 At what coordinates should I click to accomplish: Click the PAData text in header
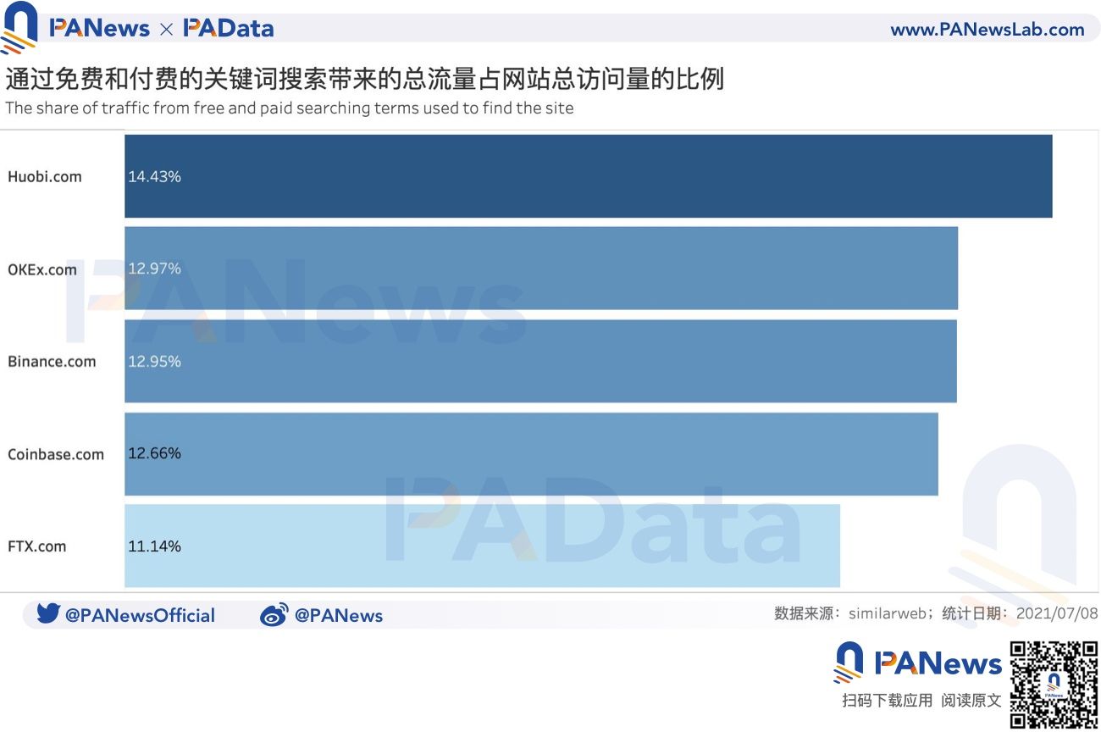click(229, 29)
